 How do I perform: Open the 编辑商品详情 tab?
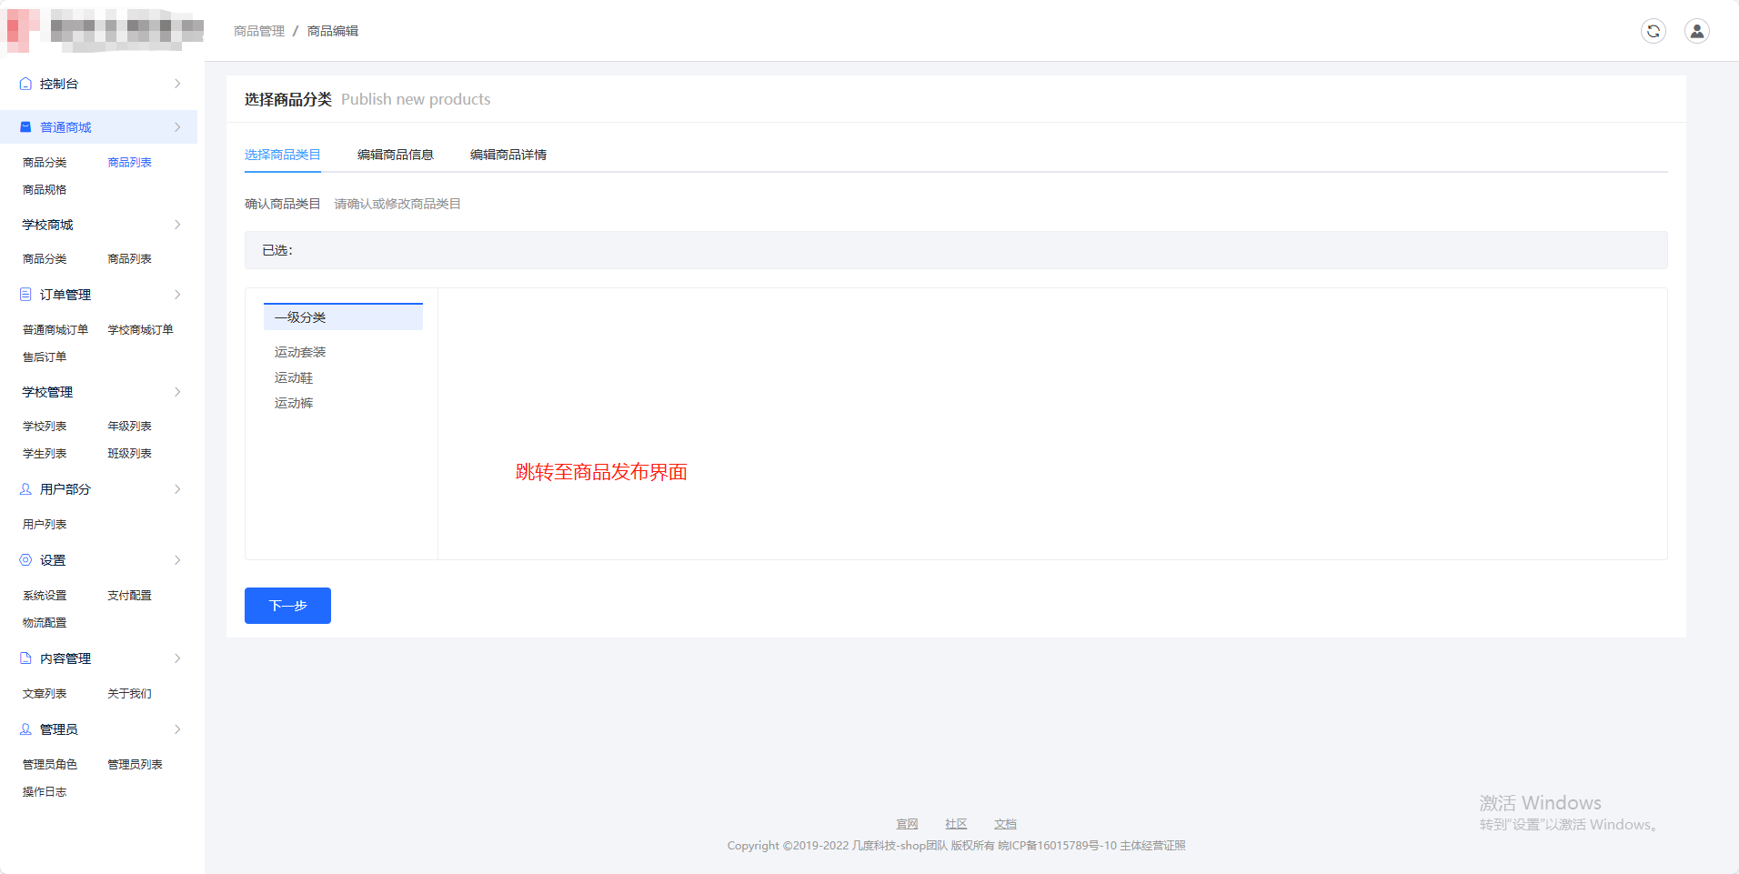507,155
